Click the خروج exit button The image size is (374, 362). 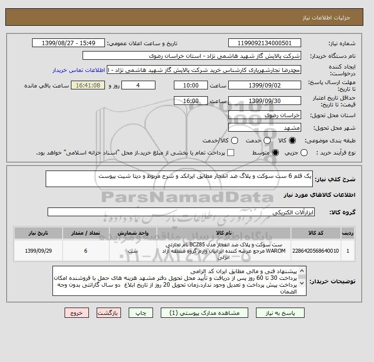[77, 313]
